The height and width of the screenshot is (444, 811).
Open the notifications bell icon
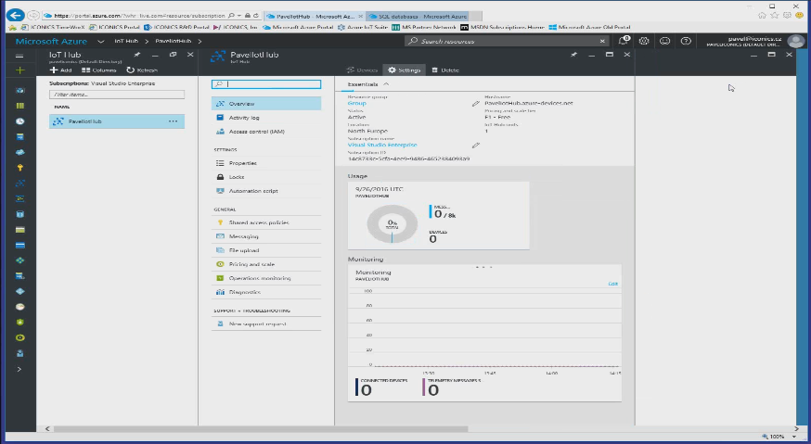(x=624, y=41)
